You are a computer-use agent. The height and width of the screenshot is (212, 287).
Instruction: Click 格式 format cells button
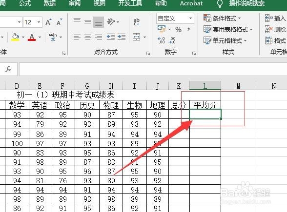point(275,40)
